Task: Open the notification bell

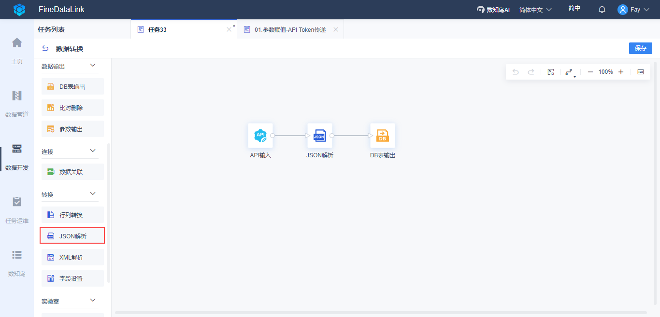Action: (602, 10)
